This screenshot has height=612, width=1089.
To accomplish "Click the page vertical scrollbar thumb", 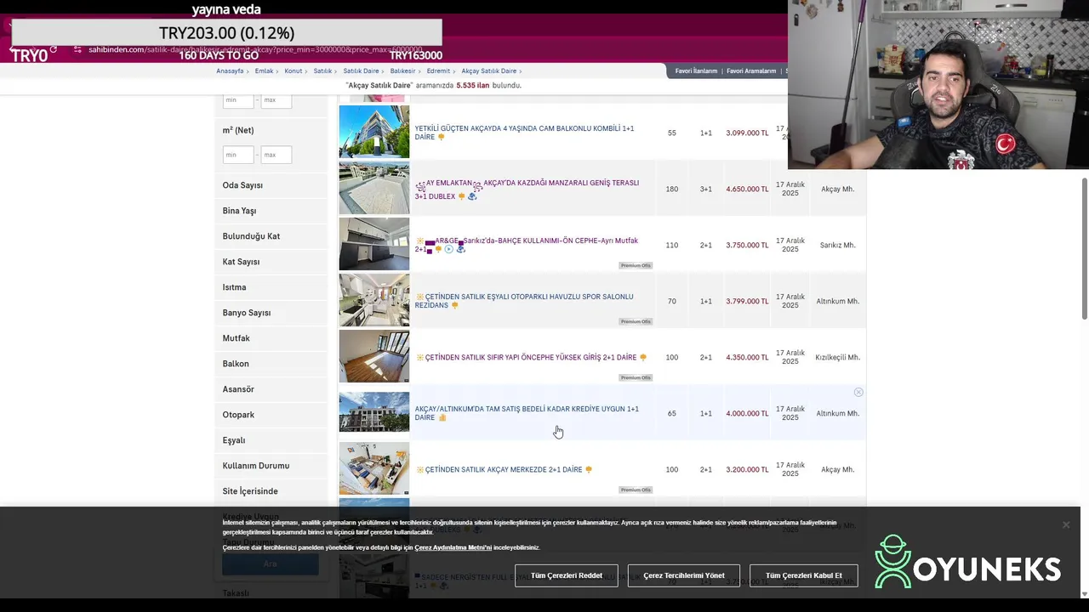I will click(1085, 249).
